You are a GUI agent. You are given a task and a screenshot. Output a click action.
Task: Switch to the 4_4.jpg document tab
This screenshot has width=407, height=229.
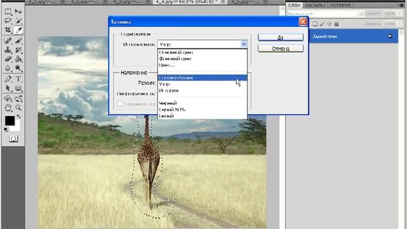pyautogui.click(x=189, y=2)
